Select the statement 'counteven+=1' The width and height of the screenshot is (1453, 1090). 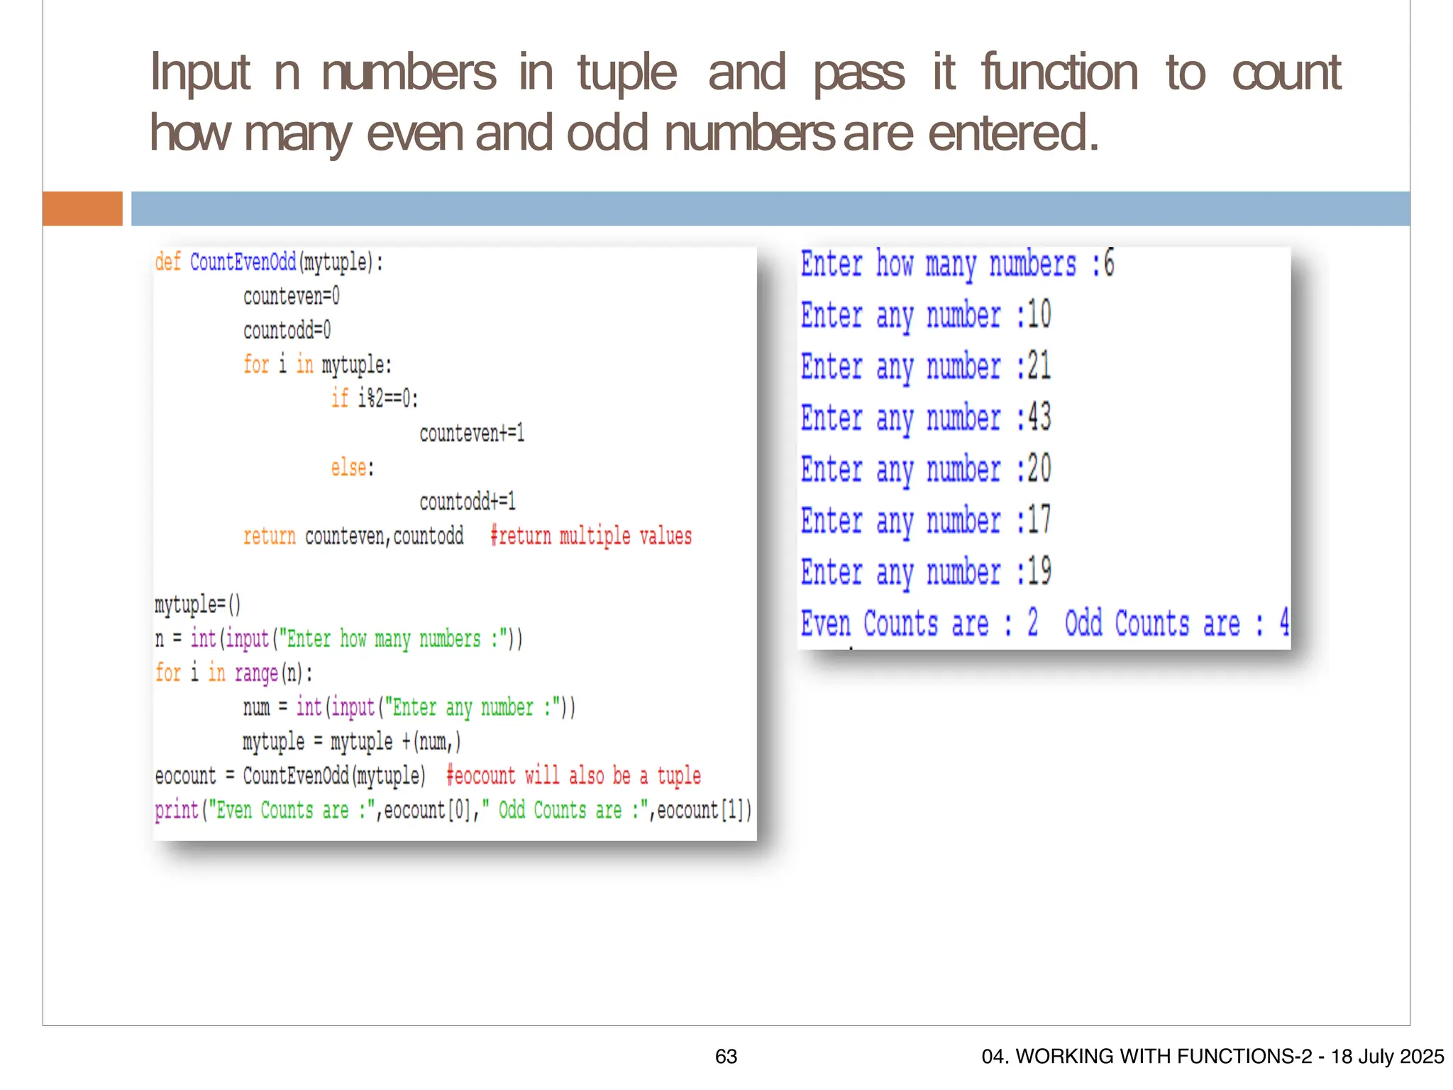tap(472, 433)
